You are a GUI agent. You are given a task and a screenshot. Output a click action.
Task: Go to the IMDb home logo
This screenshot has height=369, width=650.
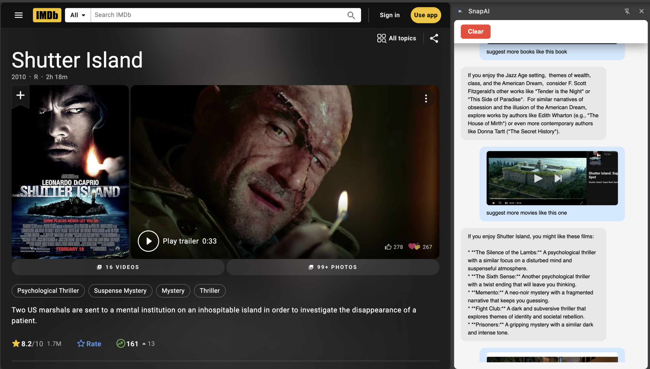point(47,15)
